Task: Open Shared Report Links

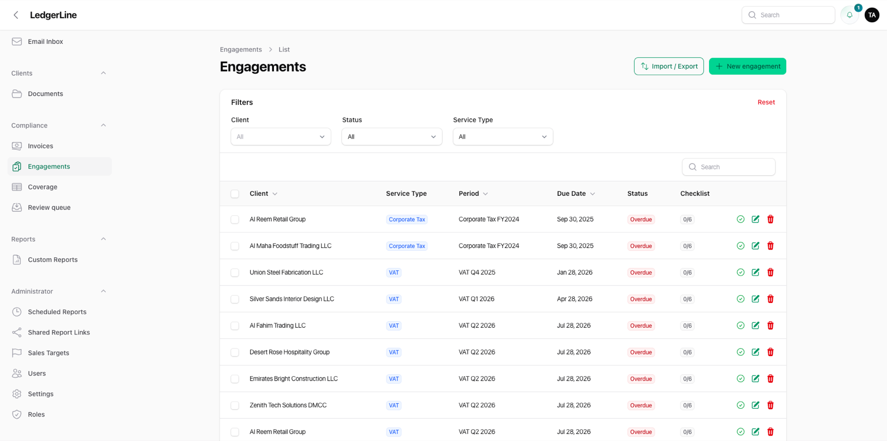Action: click(59, 332)
